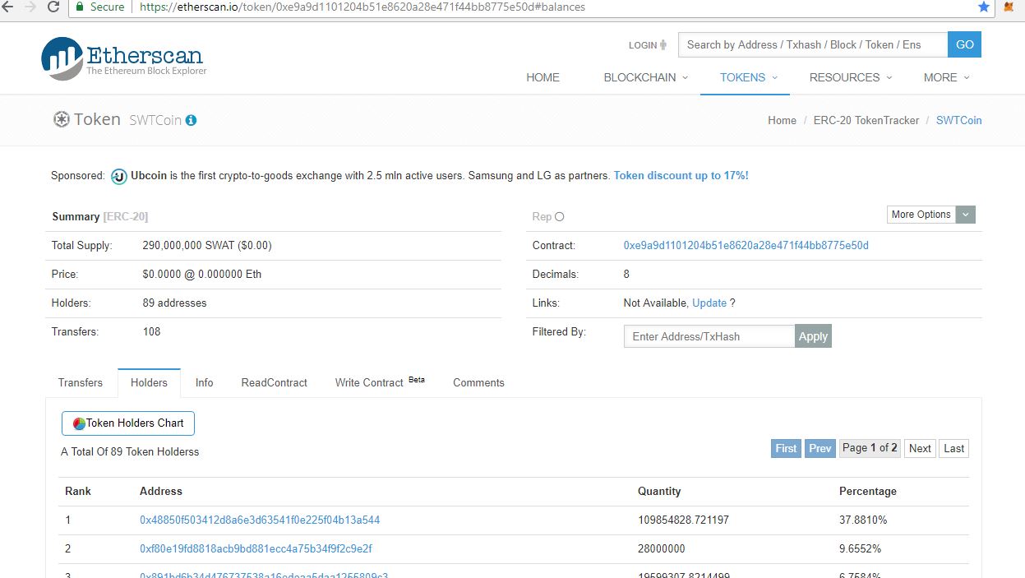Open Token discount up to 17% link
The image size is (1025, 578).
click(681, 176)
